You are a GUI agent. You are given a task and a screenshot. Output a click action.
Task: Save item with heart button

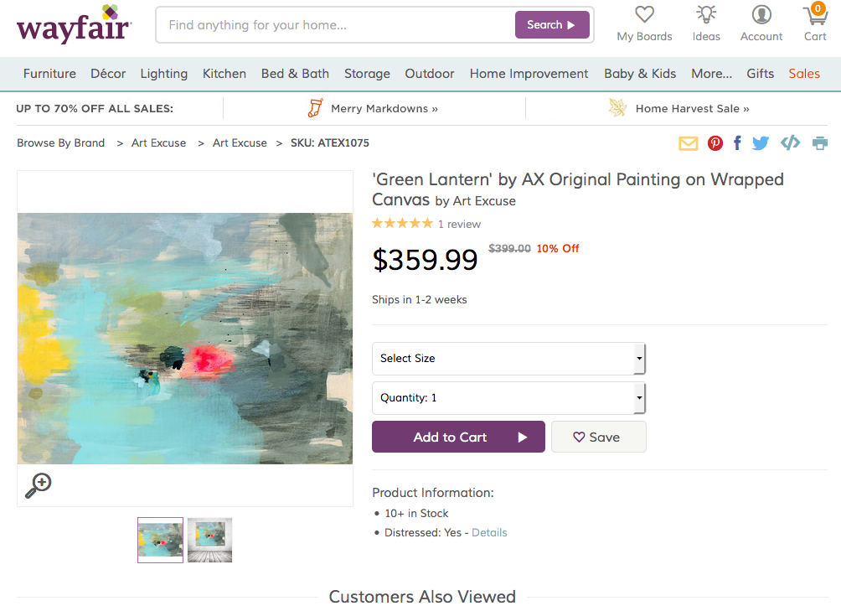tap(598, 438)
